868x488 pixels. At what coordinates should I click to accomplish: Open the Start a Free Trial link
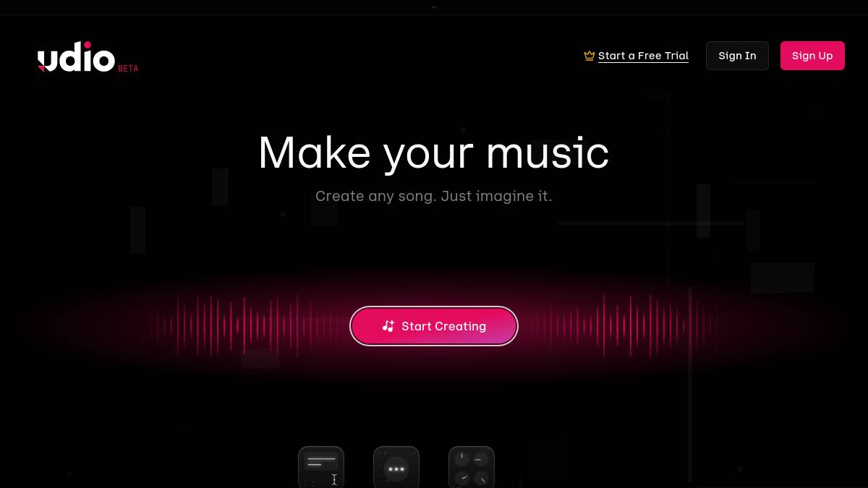[643, 56]
